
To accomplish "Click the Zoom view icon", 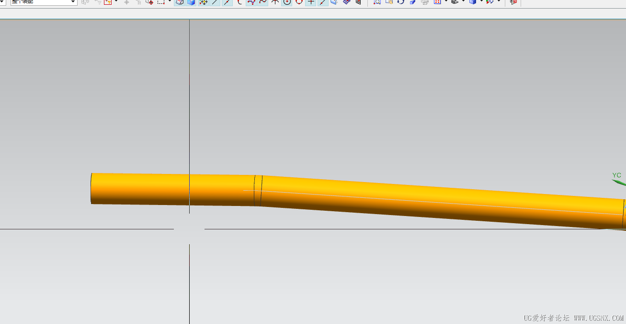I will (x=389, y=2).
